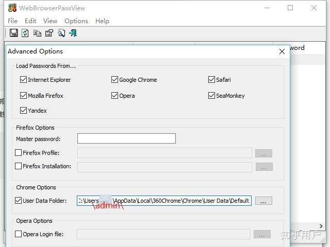This screenshot has height=247, width=330.
Task: Toggle the Mozilla Firefox checkbox
Action: 23,95
